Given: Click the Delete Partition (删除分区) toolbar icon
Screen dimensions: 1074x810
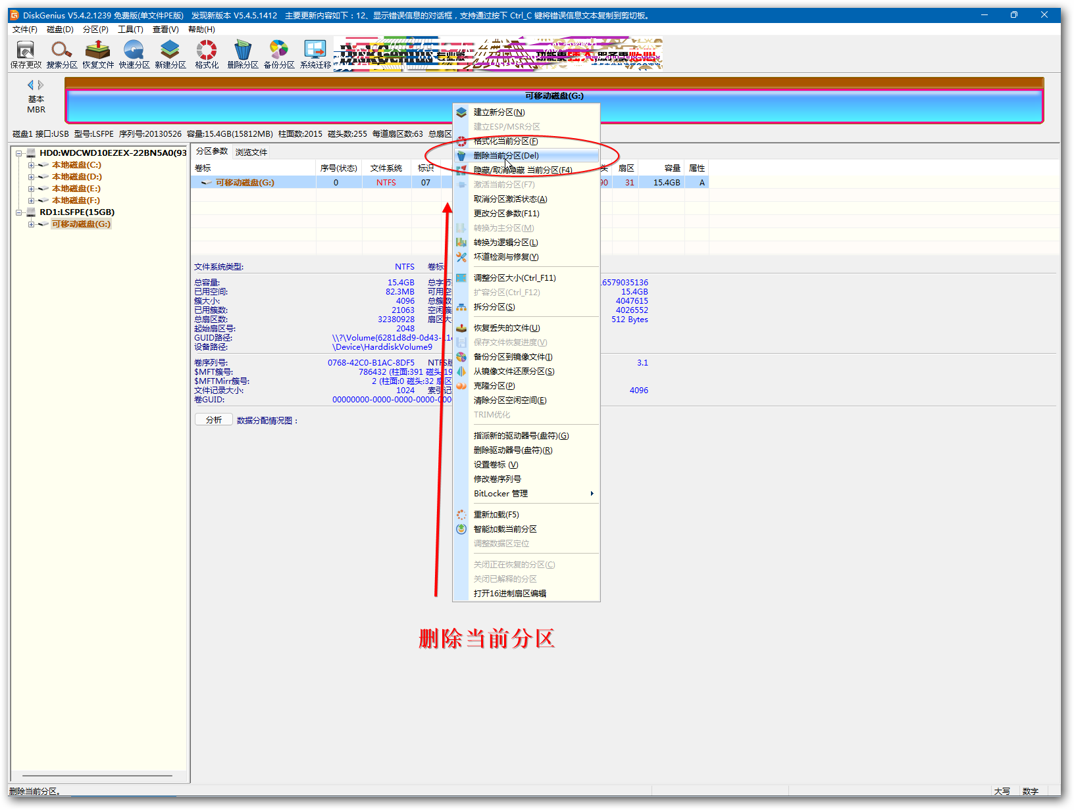Looking at the screenshot, I should pyautogui.click(x=243, y=54).
